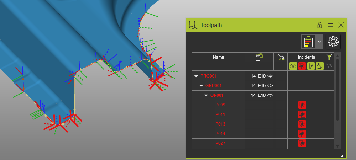Viewport: 356px width, 160px height.
Task: Toggle the fourth green incident filter icon
Action: click(x=320, y=66)
